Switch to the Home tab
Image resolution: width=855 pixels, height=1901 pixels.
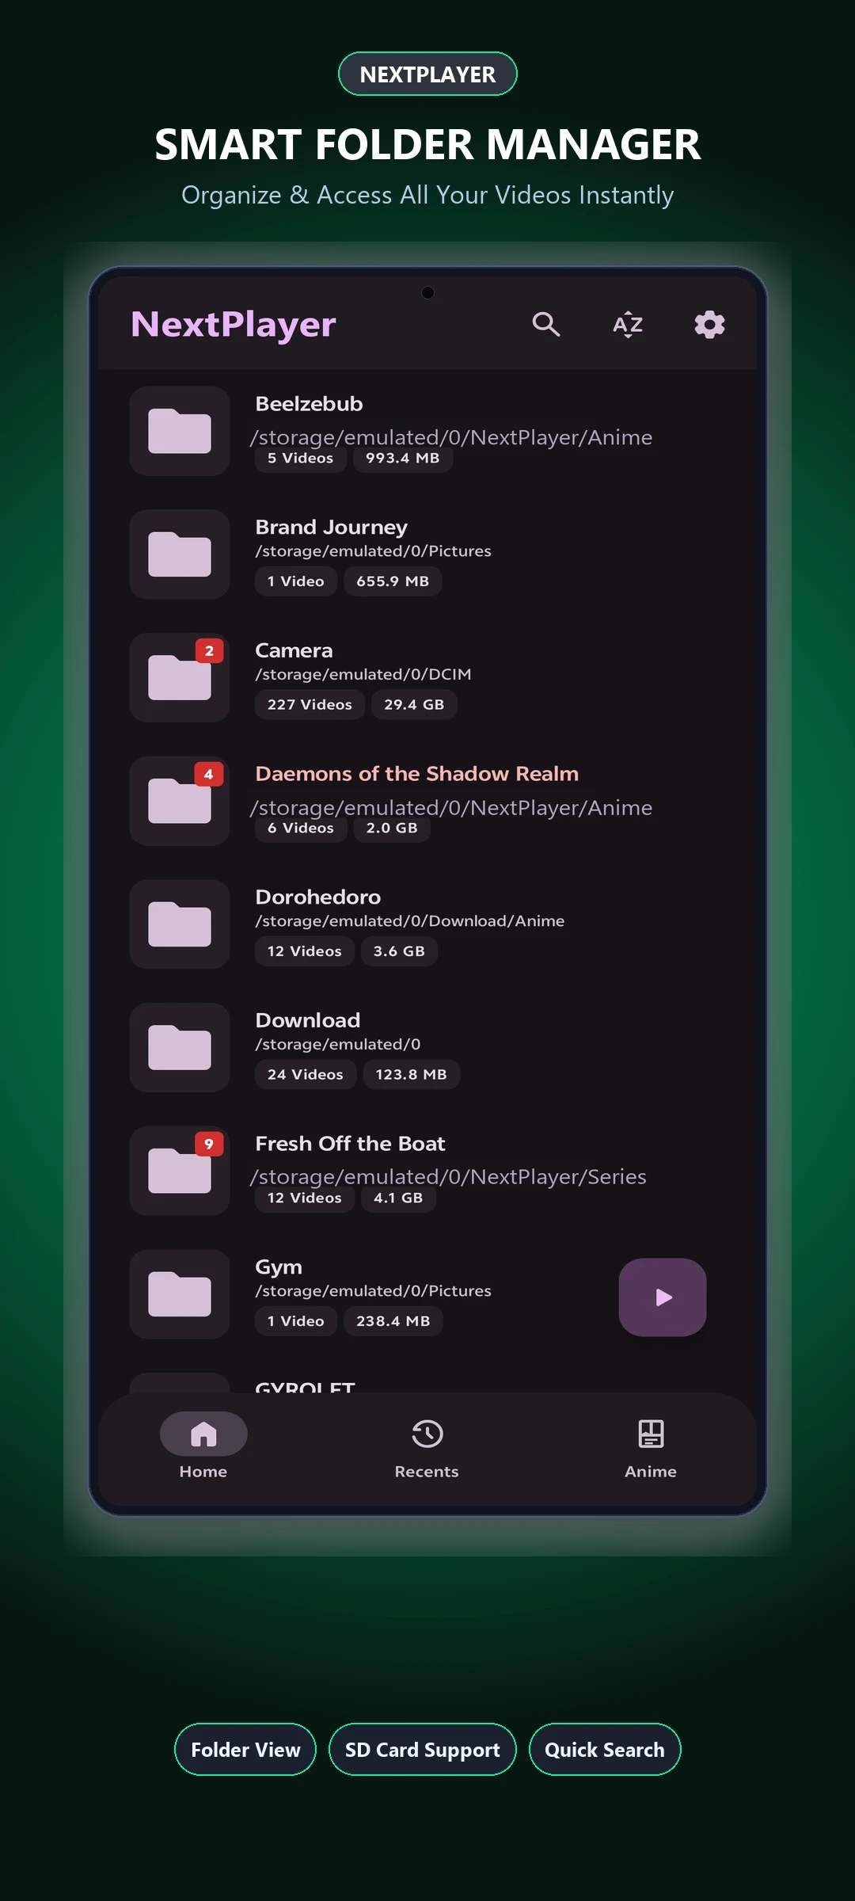tap(203, 1446)
